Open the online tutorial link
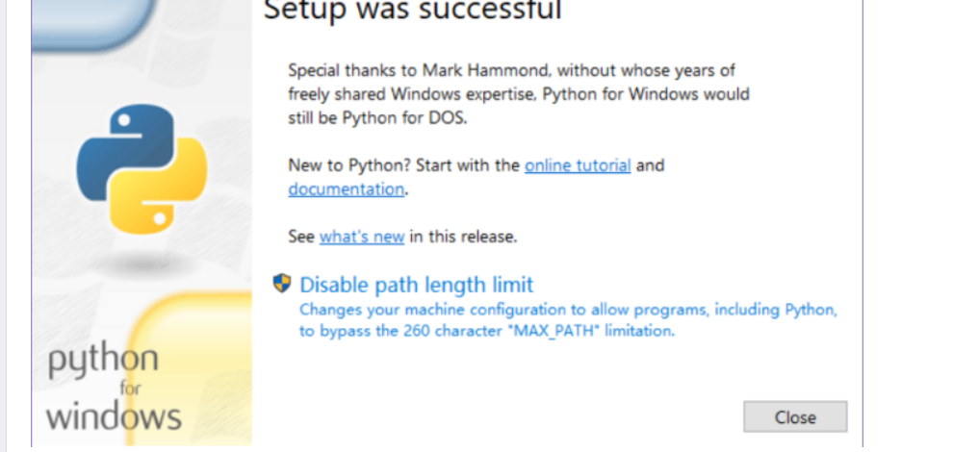 pyautogui.click(x=578, y=165)
